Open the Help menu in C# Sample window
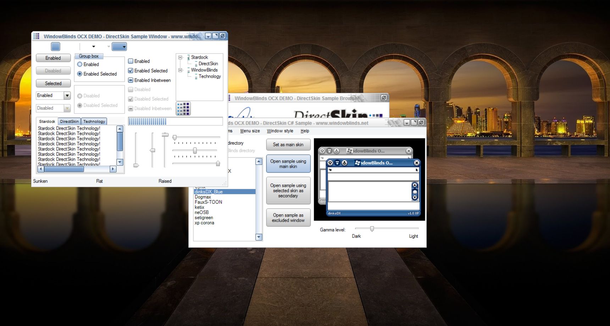Image resolution: width=610 pixels, height=326 pixels. (x=305, y=131)
